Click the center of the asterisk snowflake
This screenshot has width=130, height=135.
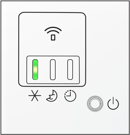pos(35,96)
